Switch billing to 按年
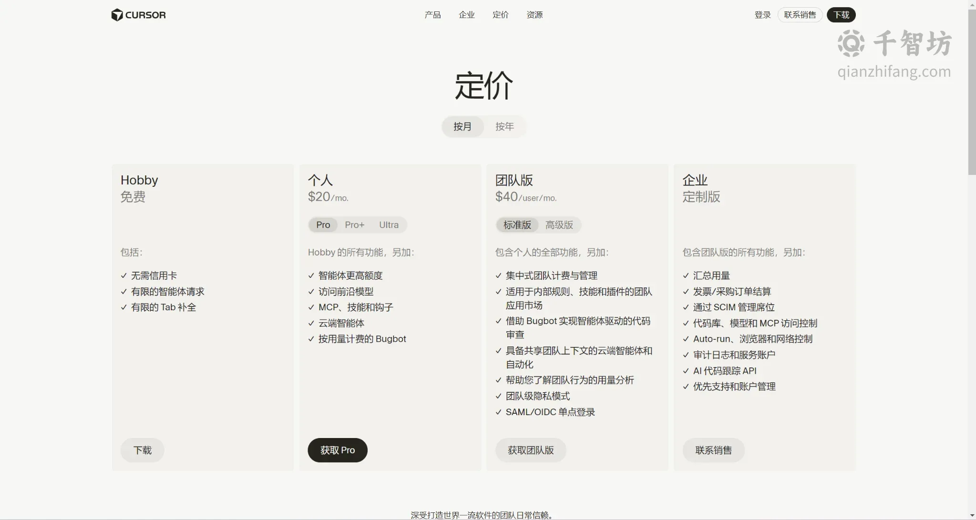The width and height of the screenshot is (976, 520). pos(504,126)
